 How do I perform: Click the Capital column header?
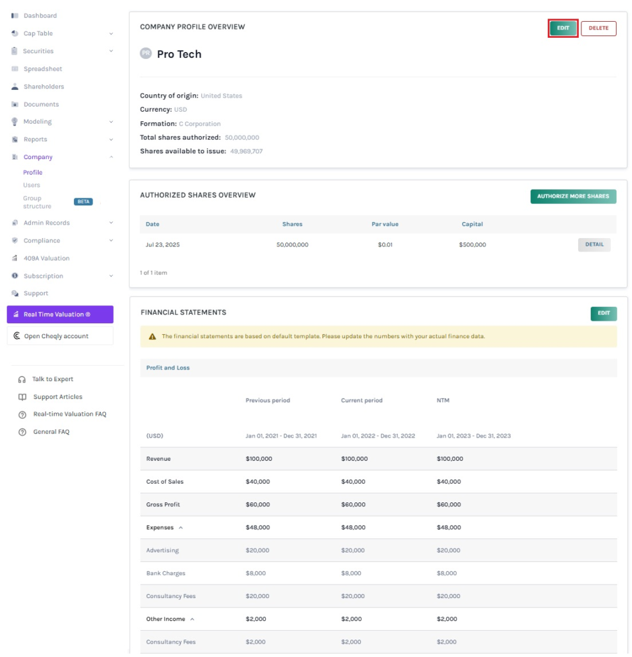[x=472, y=224]
